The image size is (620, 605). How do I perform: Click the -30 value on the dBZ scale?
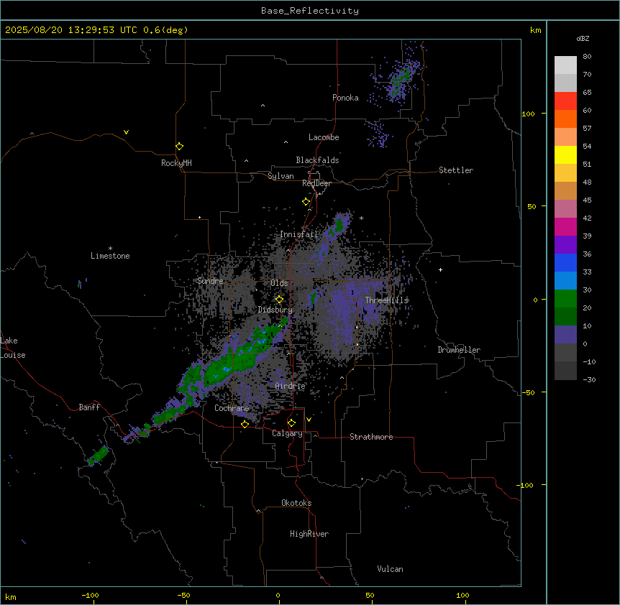[589, 379]
